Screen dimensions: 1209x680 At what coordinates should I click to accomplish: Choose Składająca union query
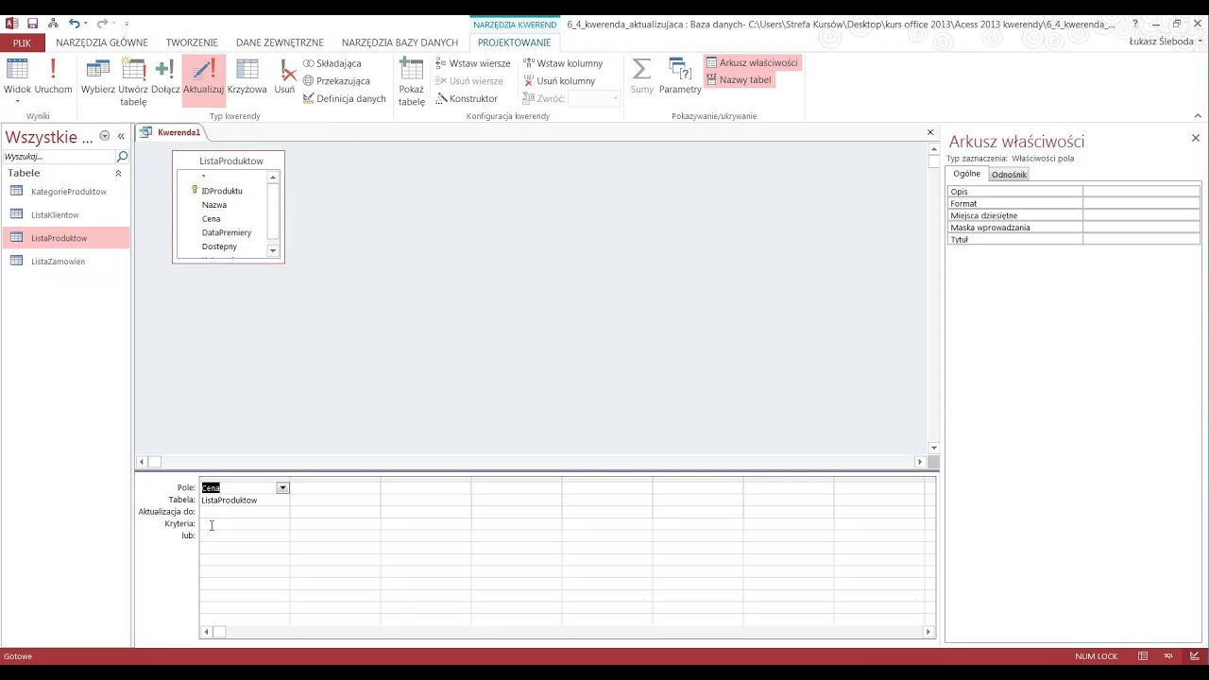pyautogui.click(x=332, y=63)
